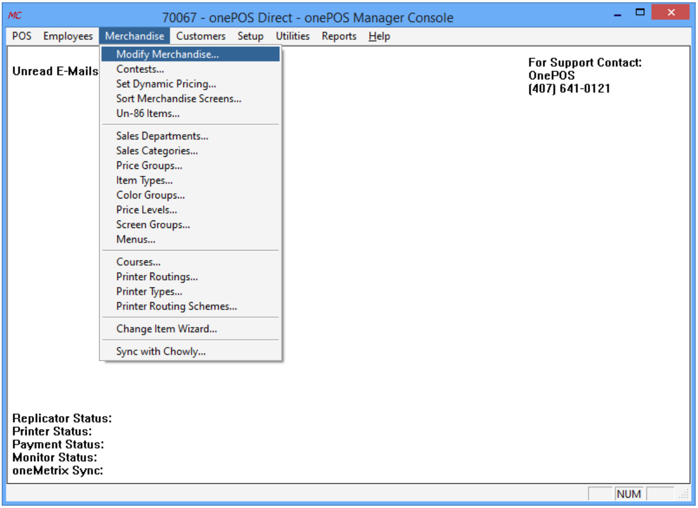This screenshot has width=698, height=508.
Task: Click the For Support Contact text
Action: (x=585, y=62)
